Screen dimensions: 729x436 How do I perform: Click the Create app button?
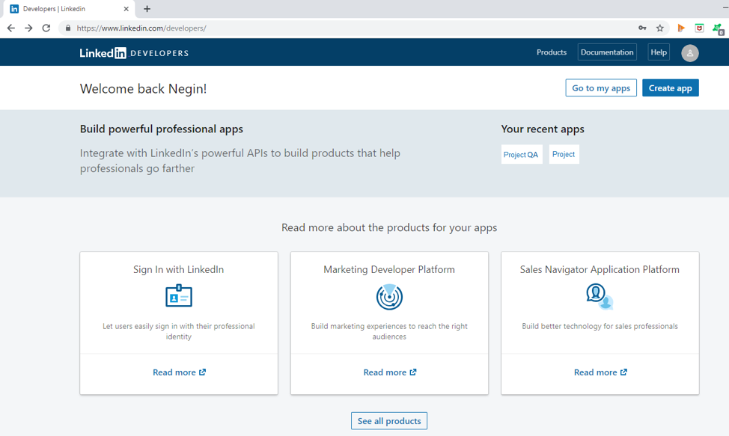[x=671, y=87]
